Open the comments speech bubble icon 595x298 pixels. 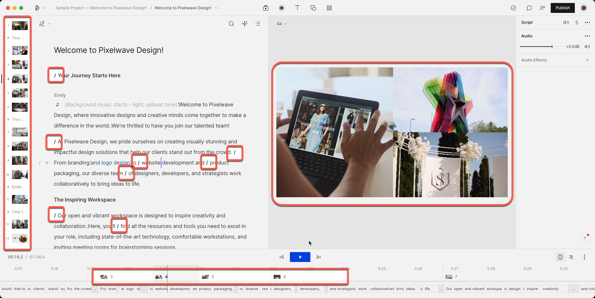(529, 8)
